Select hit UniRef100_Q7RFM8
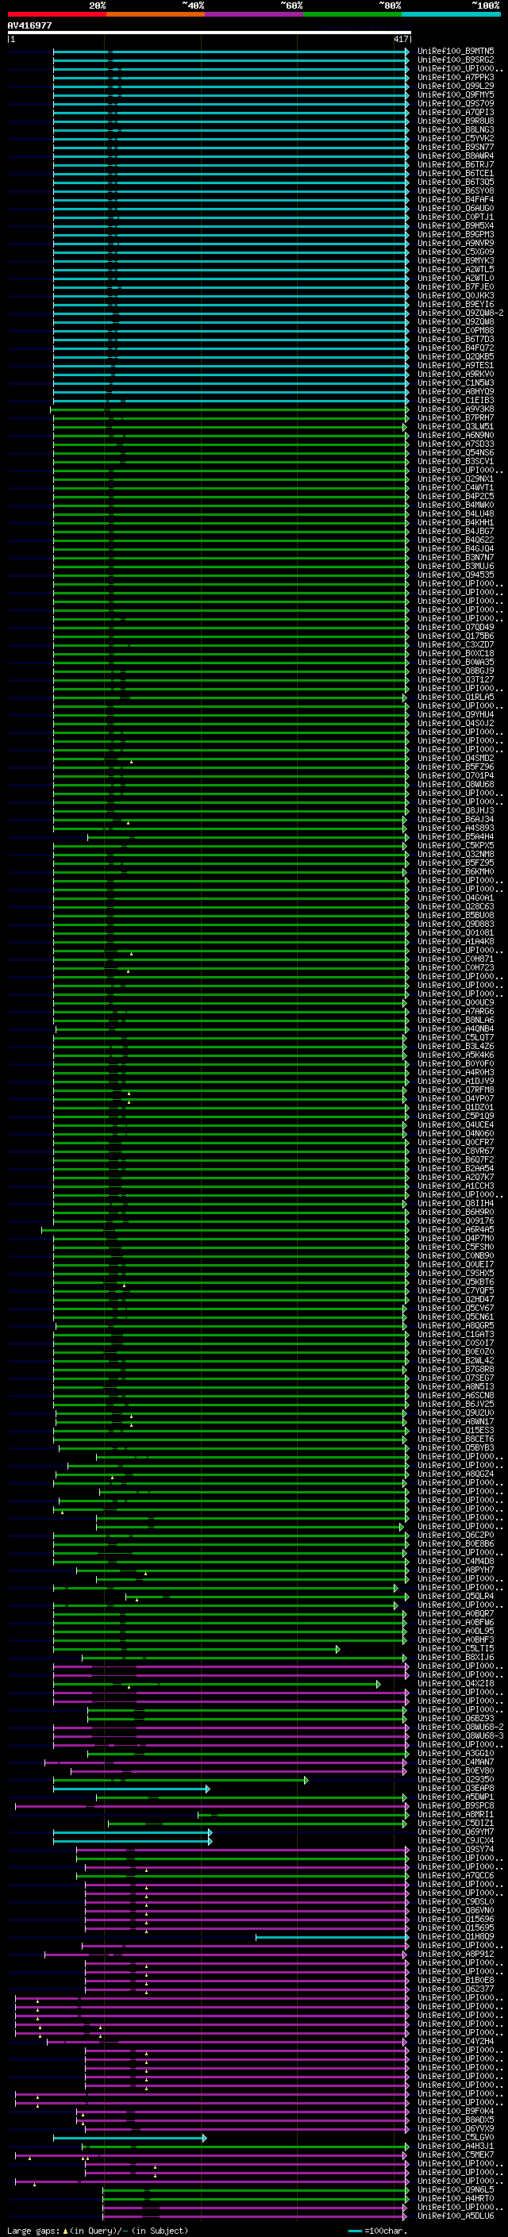508x2237 pixels. click(456, 1090)
